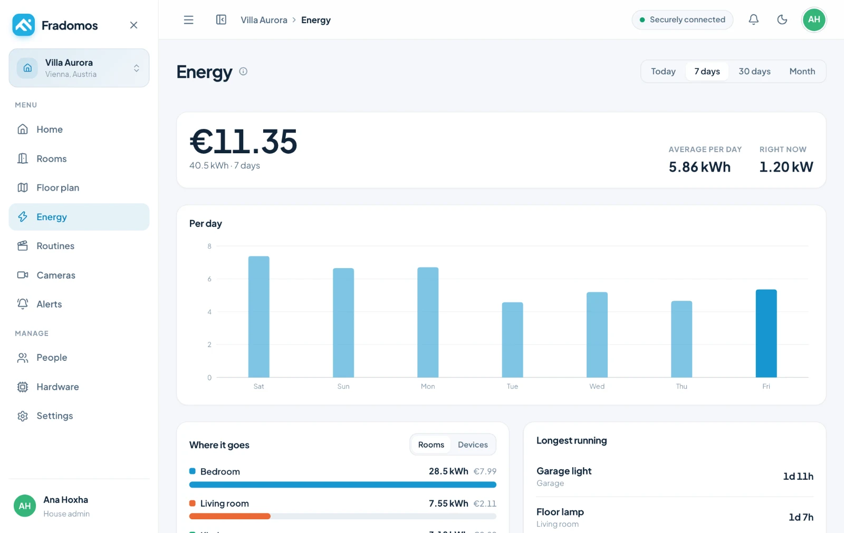This screenshot has width=844, height=533.
Task: Close the sidebar with the X button
Action: tap(133, 25)
